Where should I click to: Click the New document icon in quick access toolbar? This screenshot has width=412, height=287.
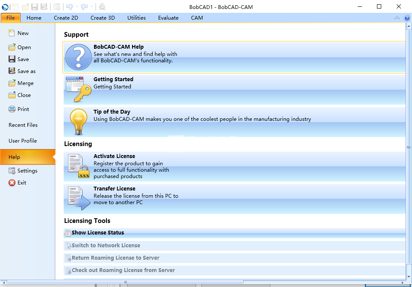click(15, 7)
